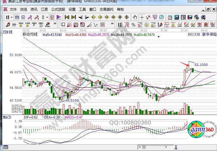
Task: Click the circled 金 golden ratio icon
Action: pyautogui.click(x=147, y=25)
